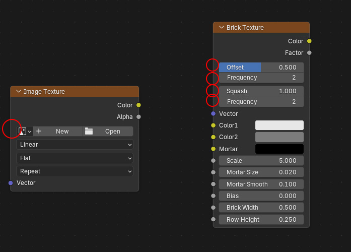The height and width of the screenshot is (252, 351).
Task: Click the Image Texture Alpha output socket
Action: (x=138, y=117)
